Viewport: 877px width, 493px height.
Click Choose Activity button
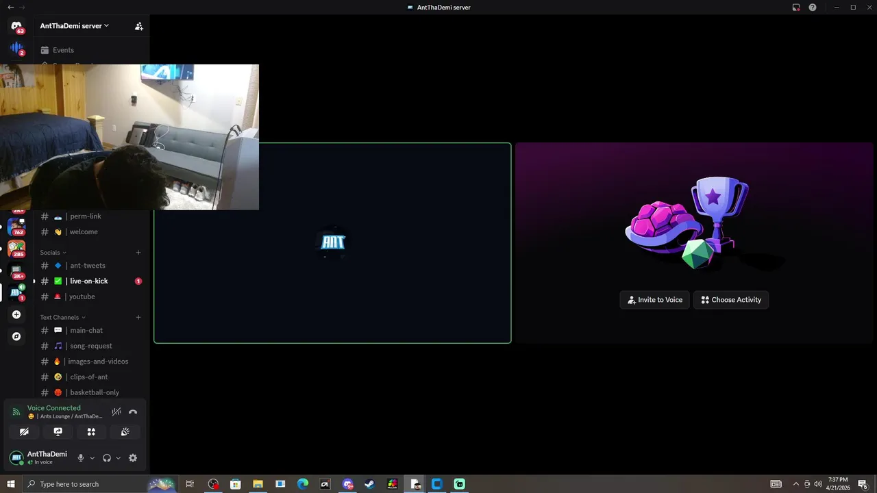(x=731, y=300)
